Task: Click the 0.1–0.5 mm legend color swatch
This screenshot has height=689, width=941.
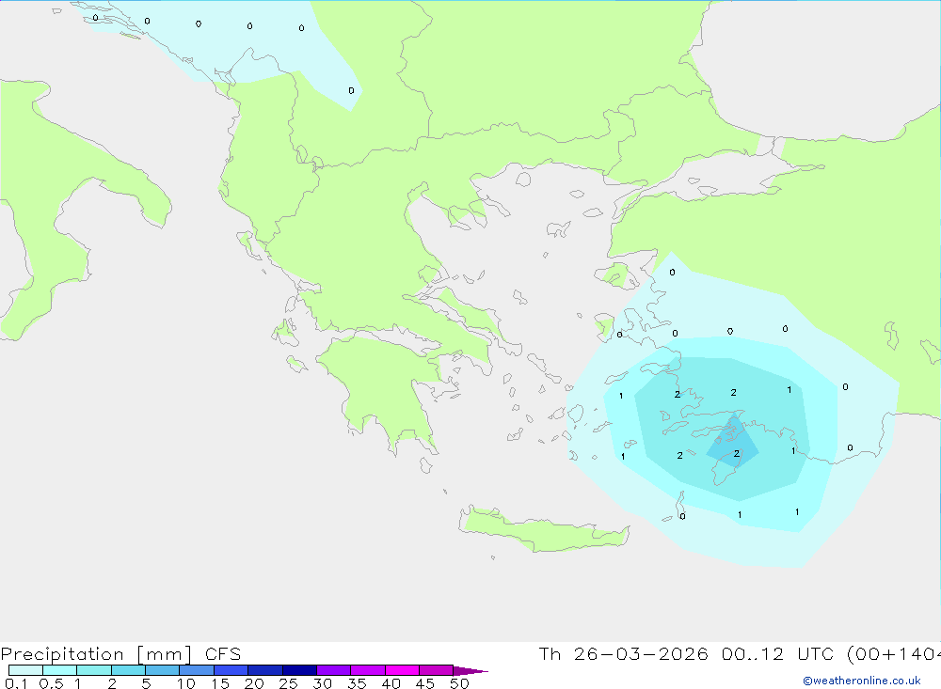Action: 25,670
